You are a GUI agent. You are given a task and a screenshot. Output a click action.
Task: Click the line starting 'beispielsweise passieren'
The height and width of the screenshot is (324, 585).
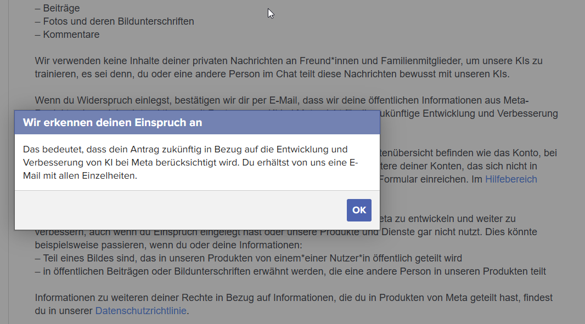point(168,245)
